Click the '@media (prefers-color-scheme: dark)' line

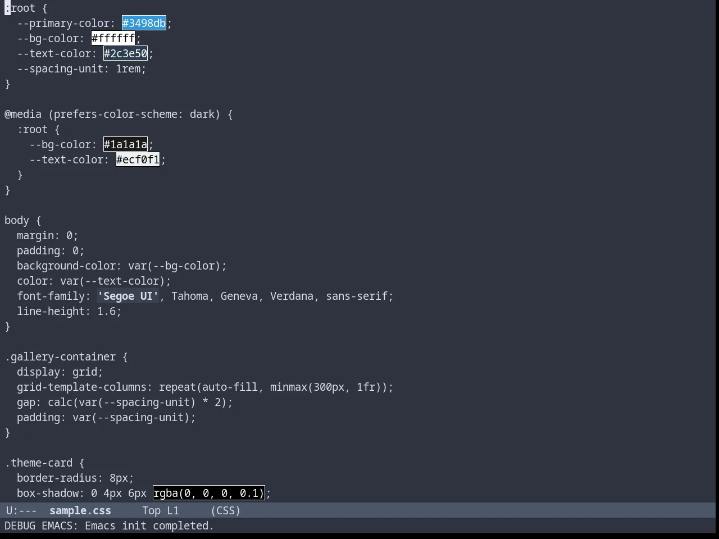pyautogui.click(x=119, y=114)
